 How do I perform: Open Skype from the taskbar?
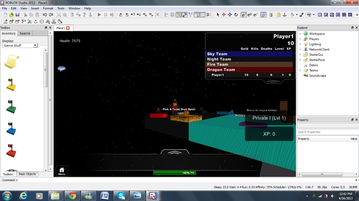click(x=121, y=196)
